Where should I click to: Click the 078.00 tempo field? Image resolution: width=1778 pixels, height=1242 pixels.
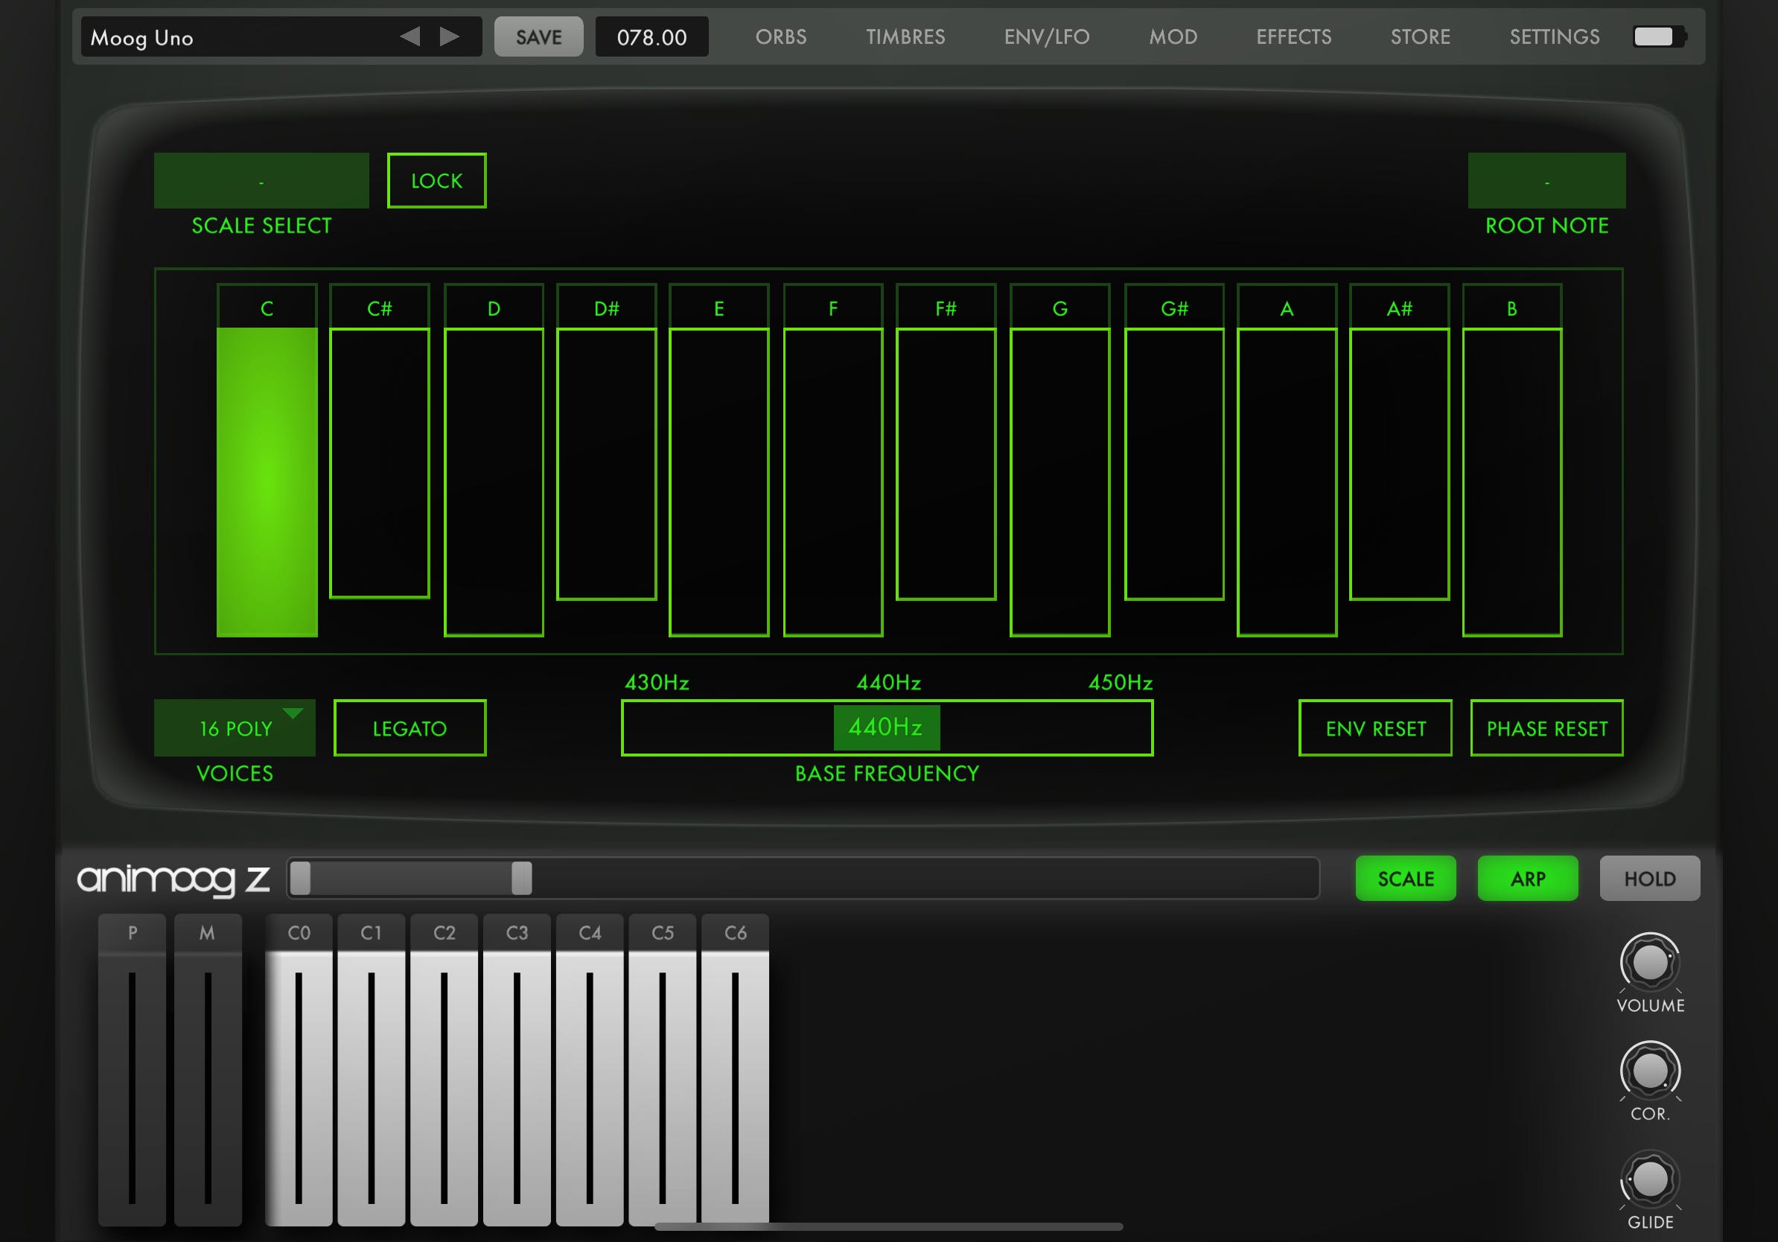coord(652,36)
